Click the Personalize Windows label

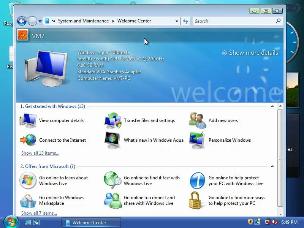click(x=230, y=140)
